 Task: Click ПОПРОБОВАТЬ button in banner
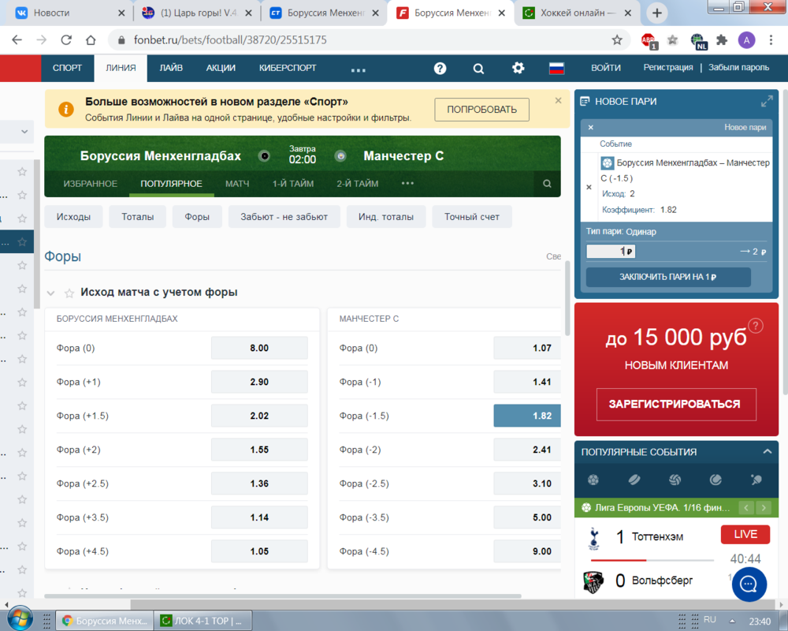point(481,109)
